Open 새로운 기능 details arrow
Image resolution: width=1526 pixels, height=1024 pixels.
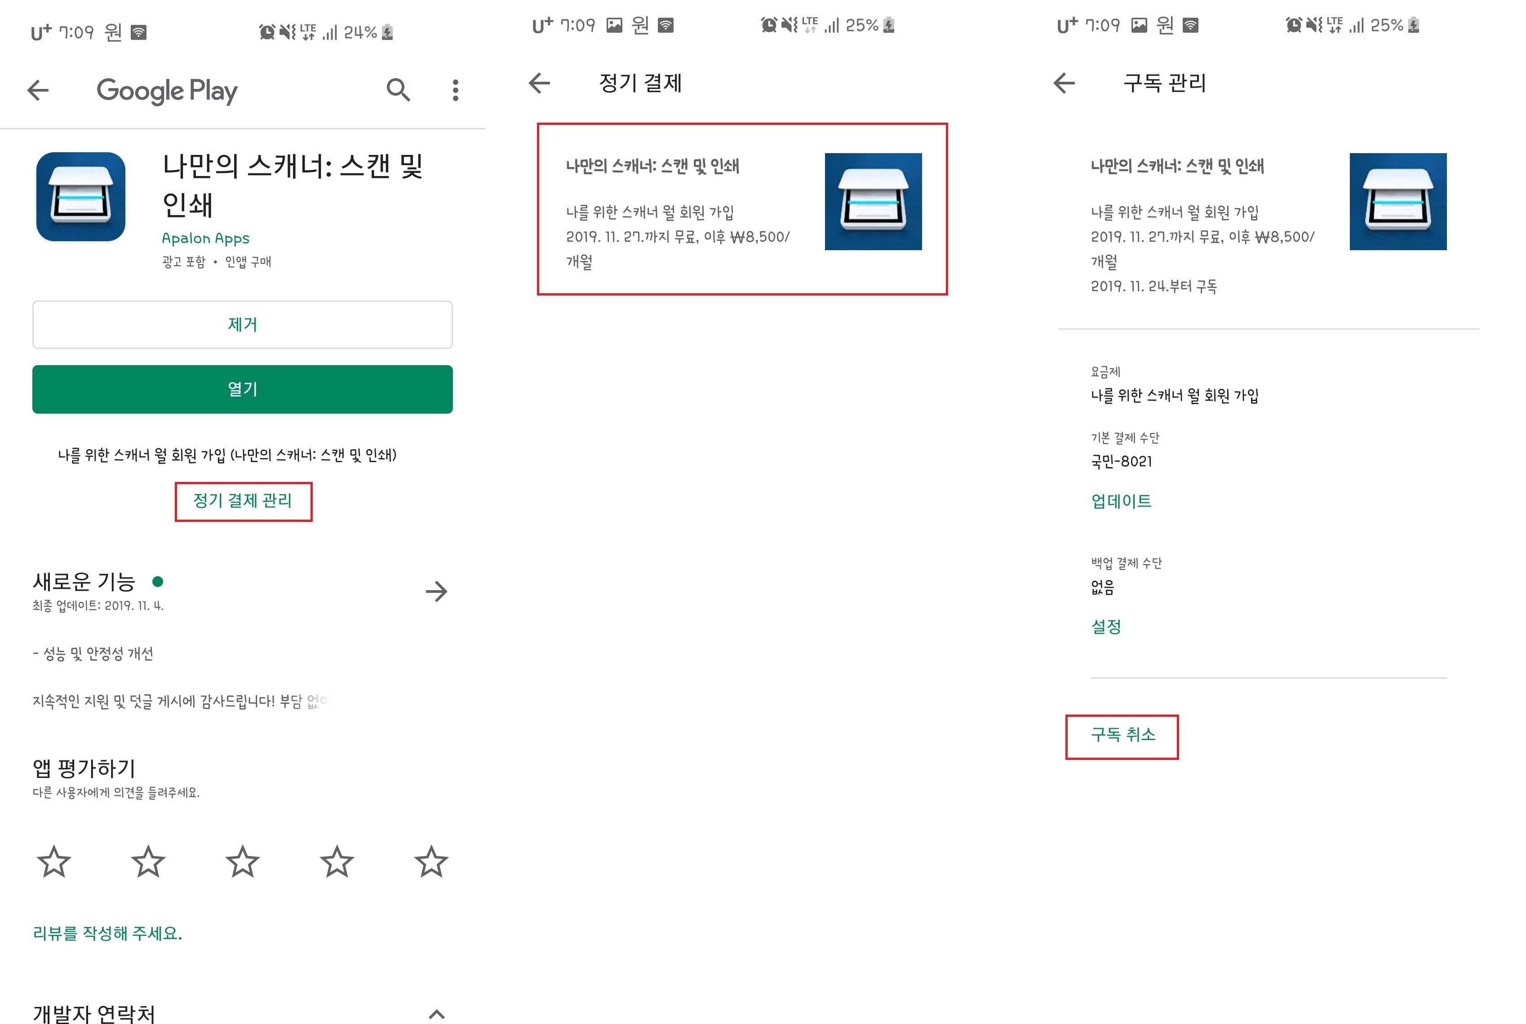436,591
